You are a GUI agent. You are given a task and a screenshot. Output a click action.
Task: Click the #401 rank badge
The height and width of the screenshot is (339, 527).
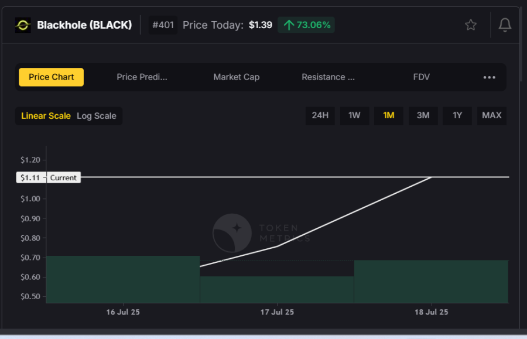pyautogui.click(x=163, y=25)
